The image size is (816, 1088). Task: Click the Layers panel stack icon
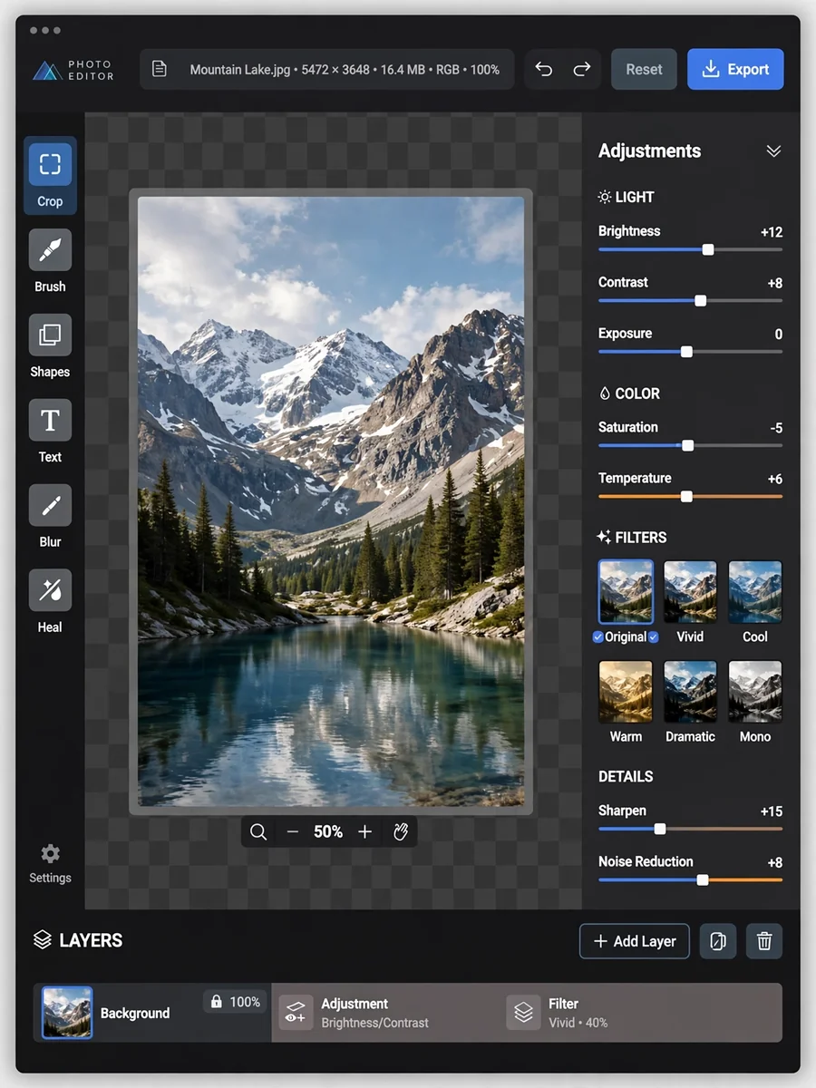point(43,940)
